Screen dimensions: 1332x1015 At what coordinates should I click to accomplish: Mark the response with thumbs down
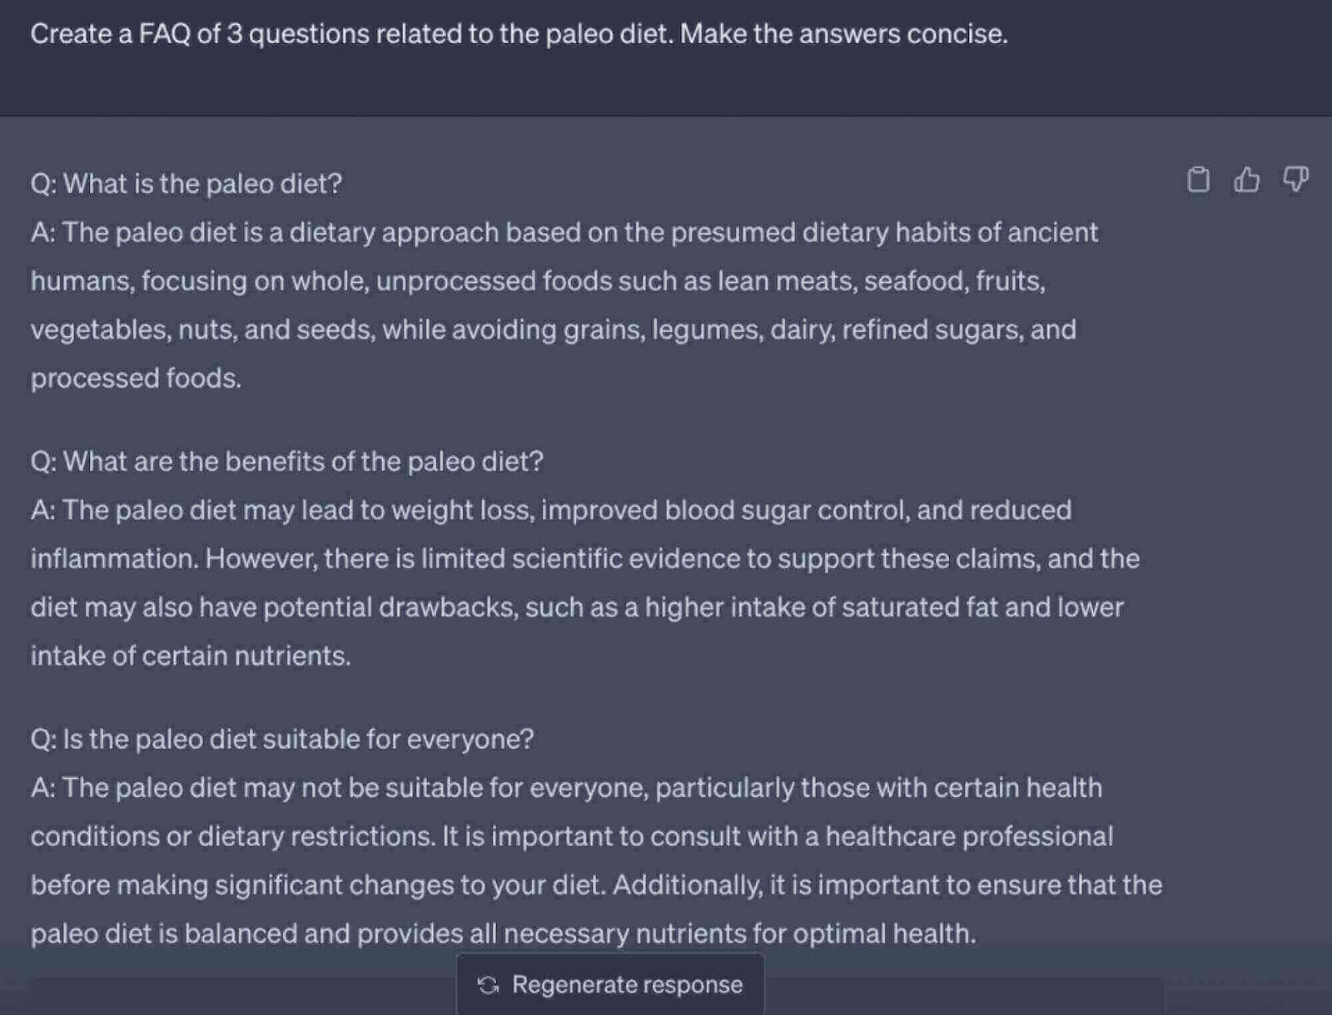(1295, 179)
